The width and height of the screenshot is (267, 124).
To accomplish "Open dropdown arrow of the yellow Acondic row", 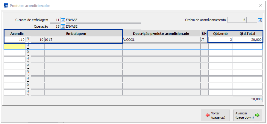I will 28,49.
